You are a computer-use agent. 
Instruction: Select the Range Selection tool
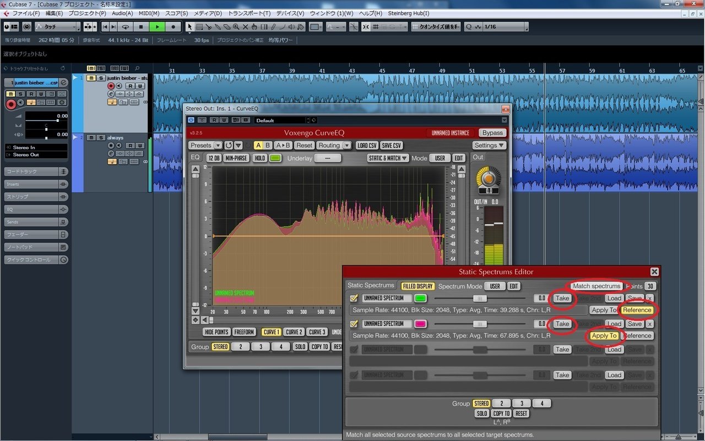point(199,26)
